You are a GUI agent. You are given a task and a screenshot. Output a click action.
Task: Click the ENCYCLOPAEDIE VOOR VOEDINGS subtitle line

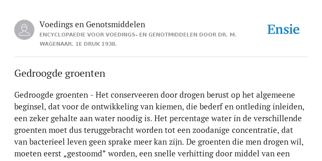[x=138, y=35]
